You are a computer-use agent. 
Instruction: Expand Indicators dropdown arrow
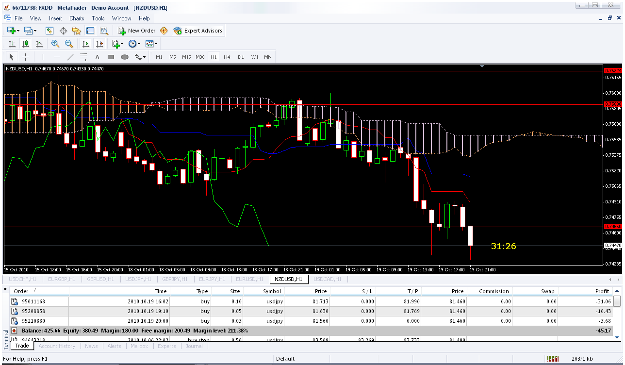(x=122, y=44)
